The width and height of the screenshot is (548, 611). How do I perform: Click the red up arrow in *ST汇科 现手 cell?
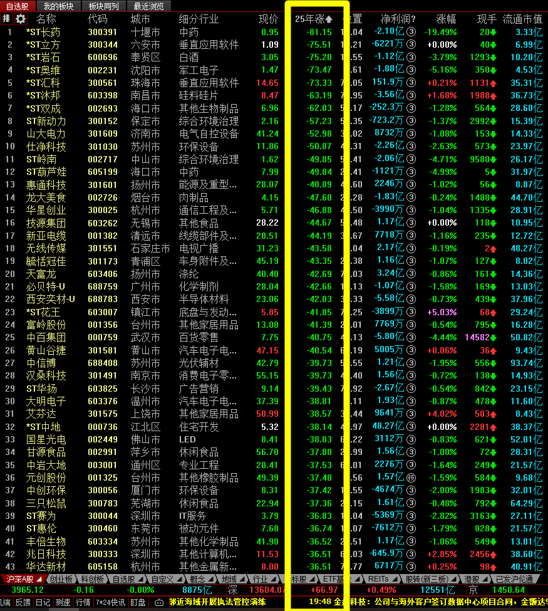494,83
